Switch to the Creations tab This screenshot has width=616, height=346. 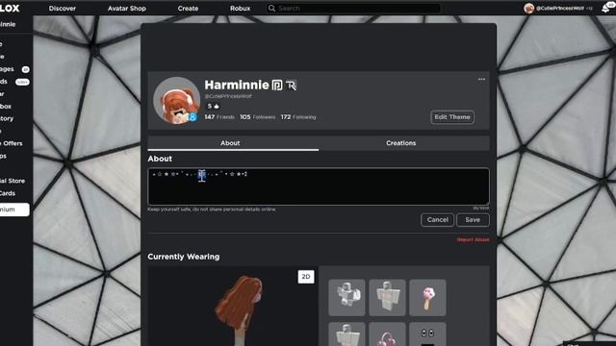(404, 143)
